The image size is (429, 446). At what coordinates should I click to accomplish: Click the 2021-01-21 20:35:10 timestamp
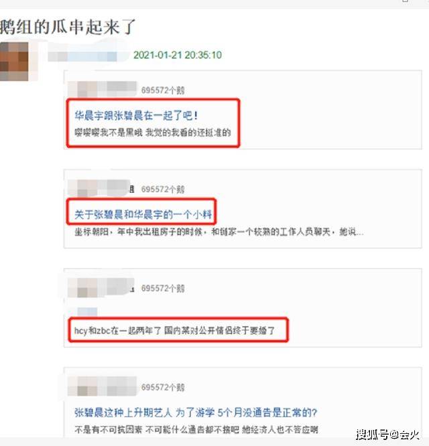click(178, 55)
